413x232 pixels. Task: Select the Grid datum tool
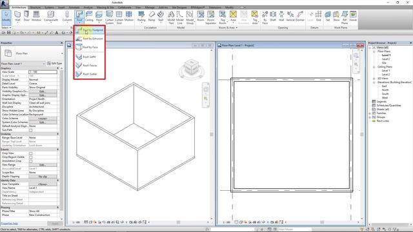click(318, 16)
